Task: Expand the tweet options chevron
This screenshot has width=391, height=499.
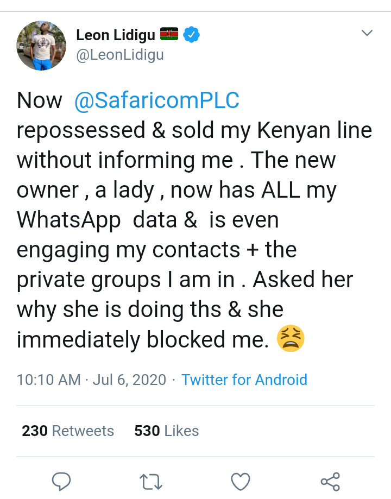Action: tap(367, 34)
